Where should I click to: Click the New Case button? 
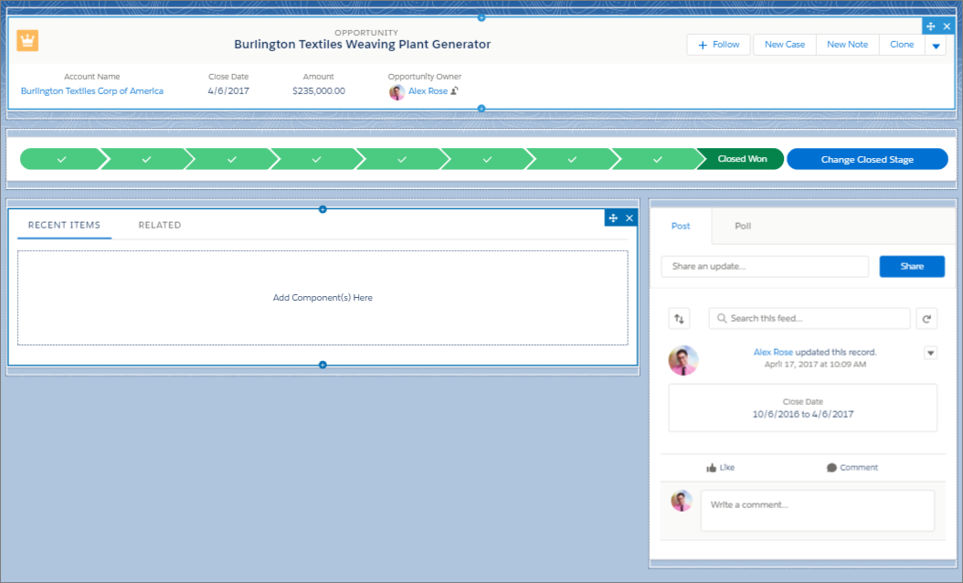tap(785, 45)
